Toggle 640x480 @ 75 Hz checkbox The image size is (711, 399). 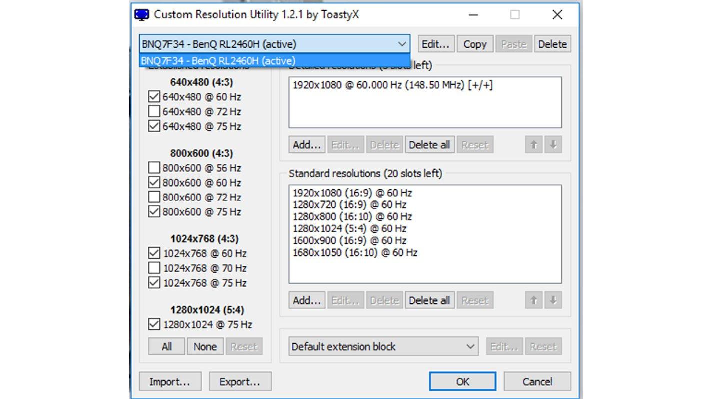(154, 126)
